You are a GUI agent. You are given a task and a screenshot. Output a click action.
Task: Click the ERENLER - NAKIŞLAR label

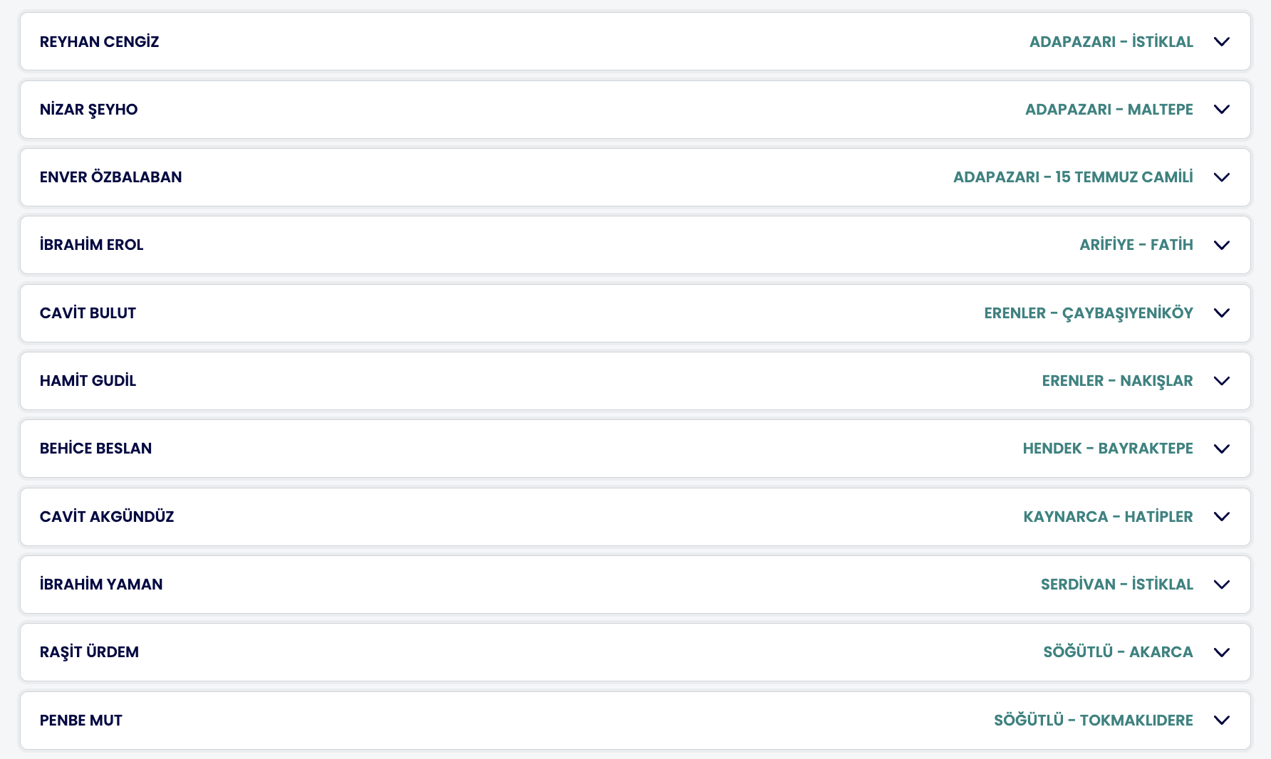click(1116, 381)
